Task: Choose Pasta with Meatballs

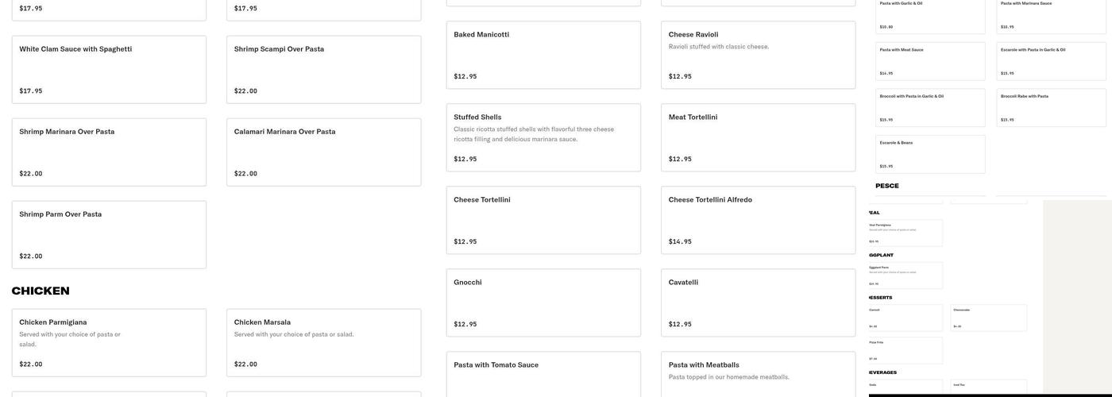Action: (x=758, y=374)
